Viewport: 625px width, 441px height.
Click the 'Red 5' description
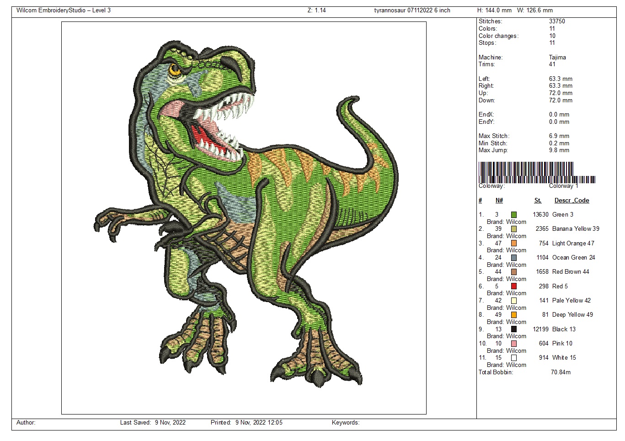(560, 287)
